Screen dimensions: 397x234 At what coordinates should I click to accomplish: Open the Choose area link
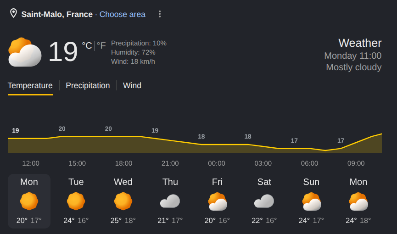pyautogui.click(x=122, y=14)
